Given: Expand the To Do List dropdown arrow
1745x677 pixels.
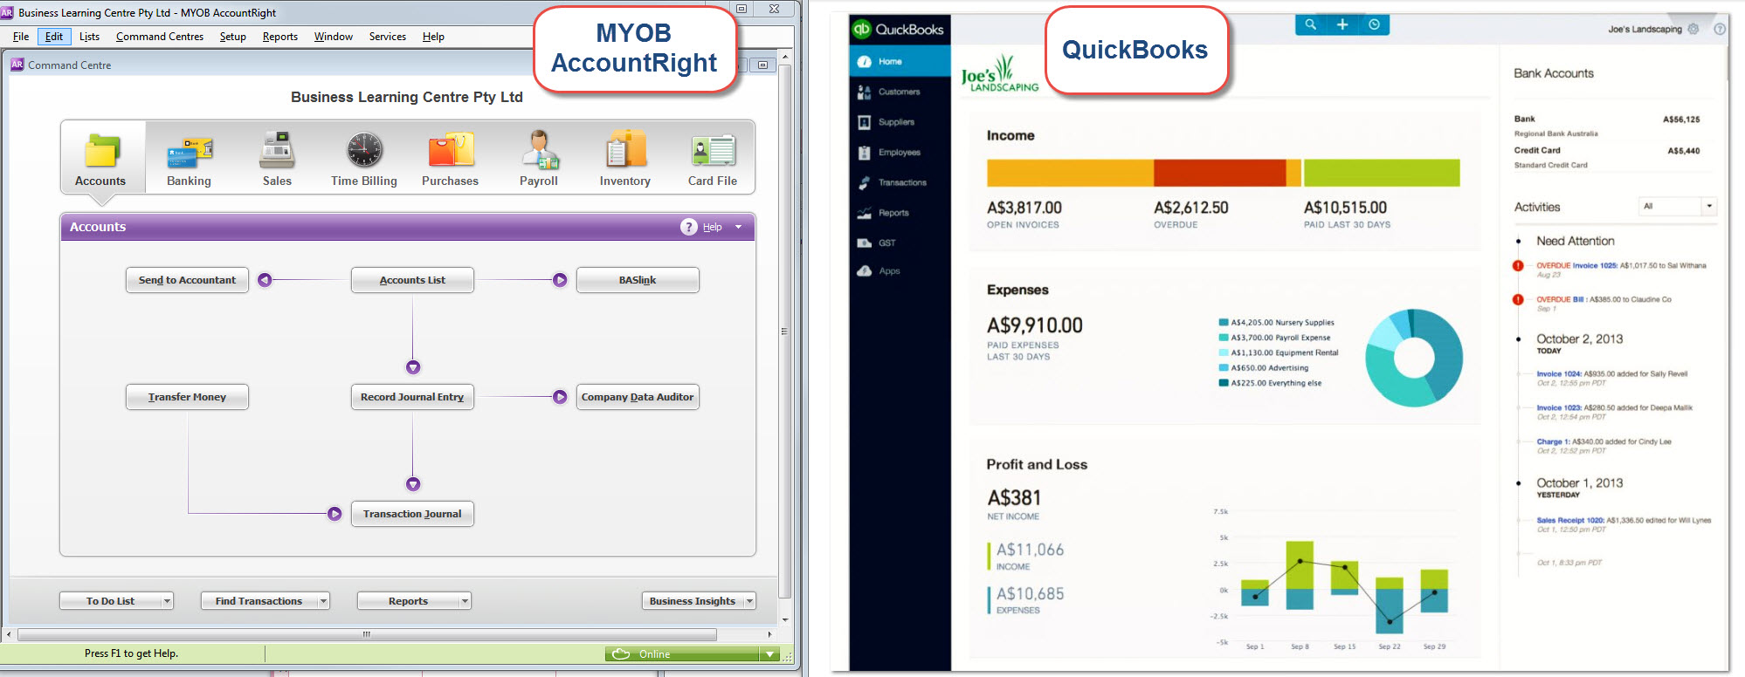Looking at the screenshot, I should coord(167,601).
